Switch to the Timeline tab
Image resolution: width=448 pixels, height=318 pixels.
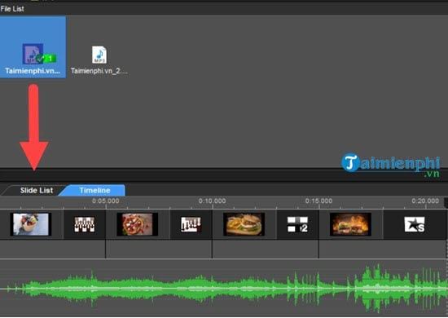(94, 190)
